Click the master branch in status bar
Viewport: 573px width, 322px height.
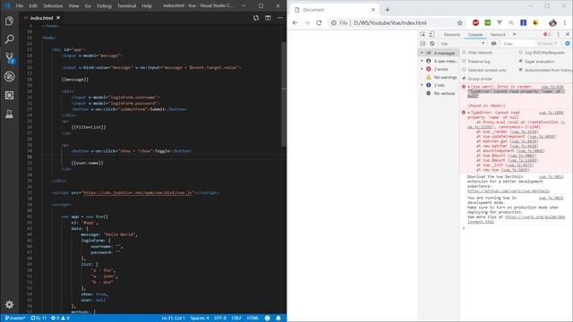(x=15, y=318)
